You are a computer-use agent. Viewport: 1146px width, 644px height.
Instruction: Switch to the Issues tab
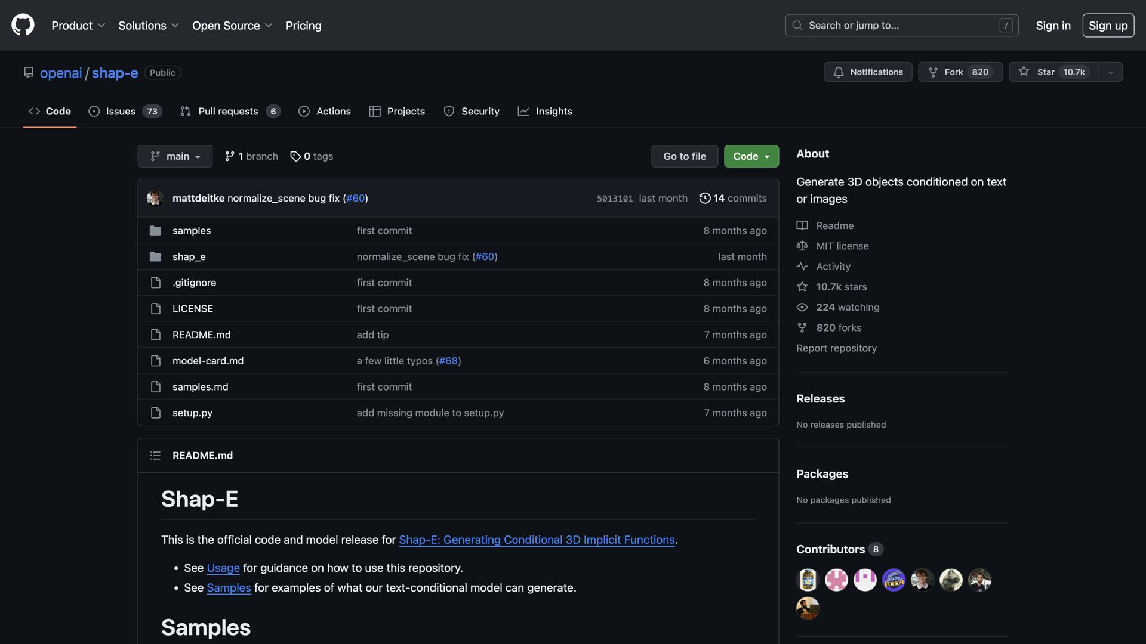(x=125, y=112)
